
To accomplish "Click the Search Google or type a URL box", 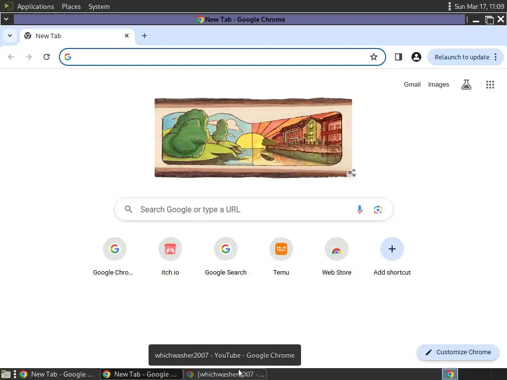I will tap(254, 209).
